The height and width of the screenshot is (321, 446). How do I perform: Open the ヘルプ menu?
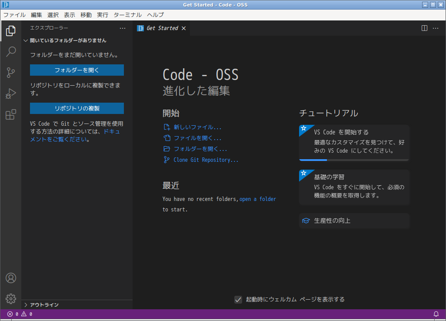coord(155,15)
